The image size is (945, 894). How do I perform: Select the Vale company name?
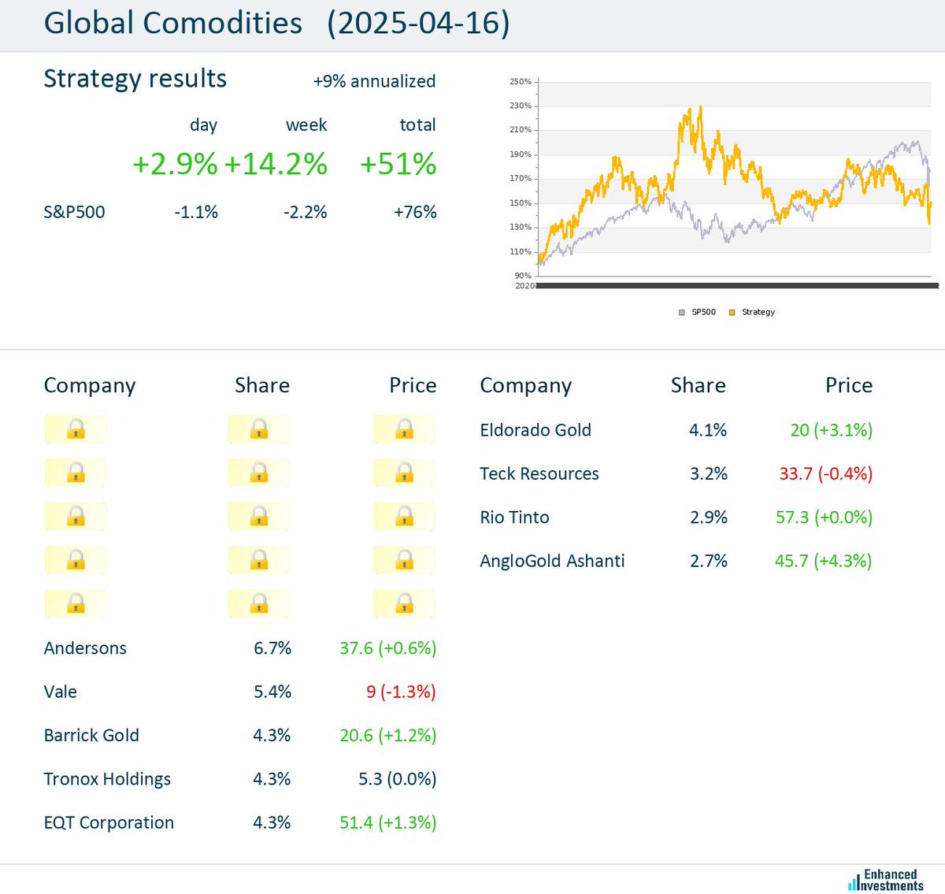61,692
